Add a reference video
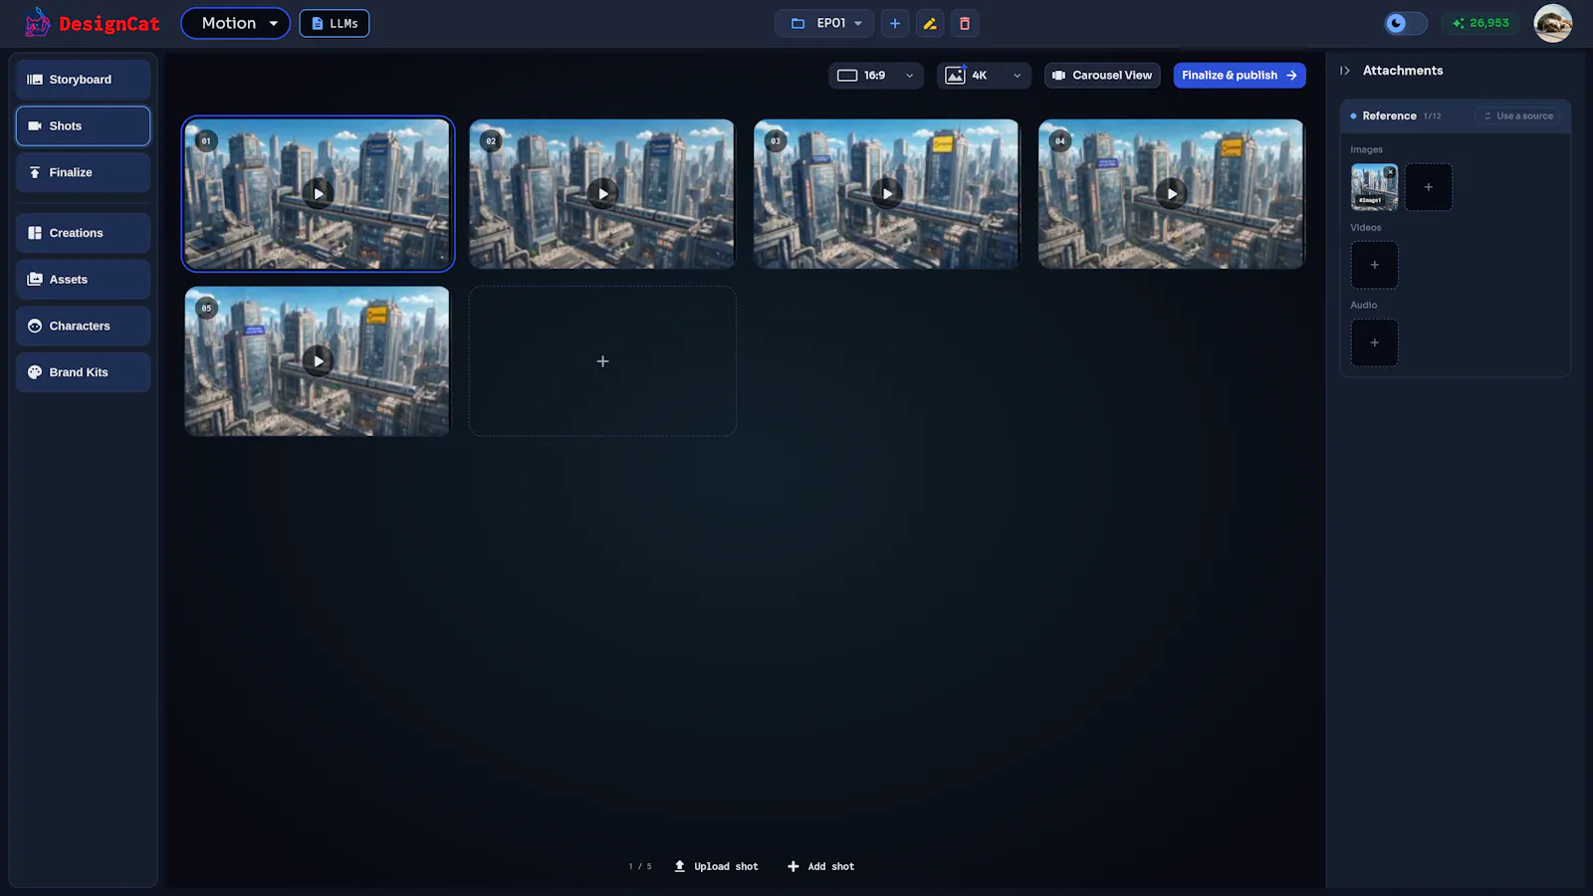Image resolution: width=1593 pixels, height=896 pixels. tap(1374, 265)
